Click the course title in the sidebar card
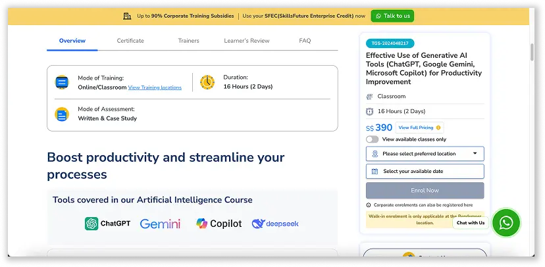Image resolution: width=545 pixels, height=267 pixels. 424,69
